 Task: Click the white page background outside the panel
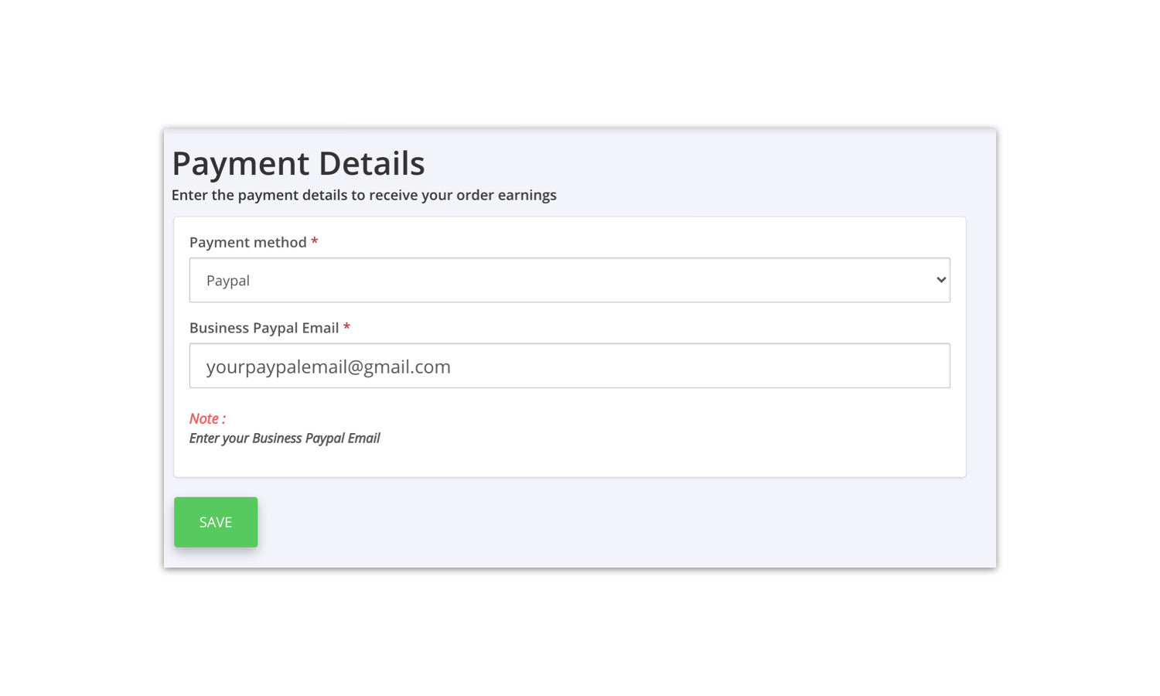[x=580, y=634]
